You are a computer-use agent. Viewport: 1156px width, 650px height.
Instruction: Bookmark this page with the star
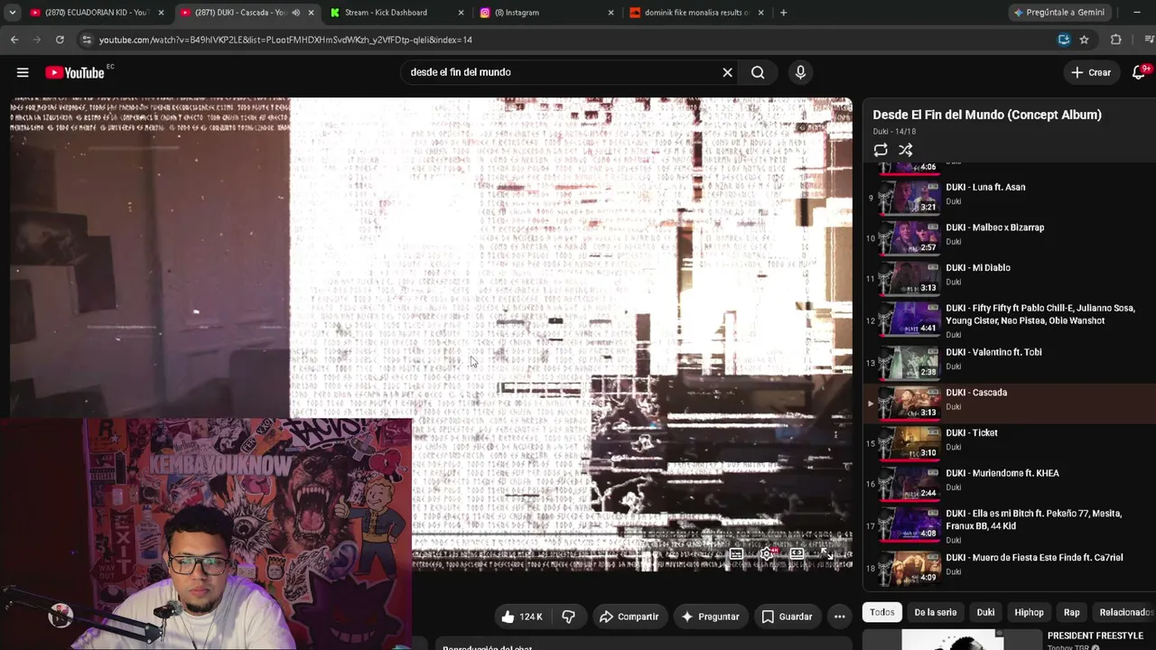[x=1084, y=40]
